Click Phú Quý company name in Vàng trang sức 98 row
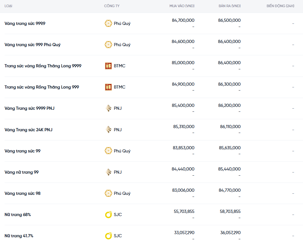This screenshot has height=245, width=303. pyautogui.click(x=122, y=193)
